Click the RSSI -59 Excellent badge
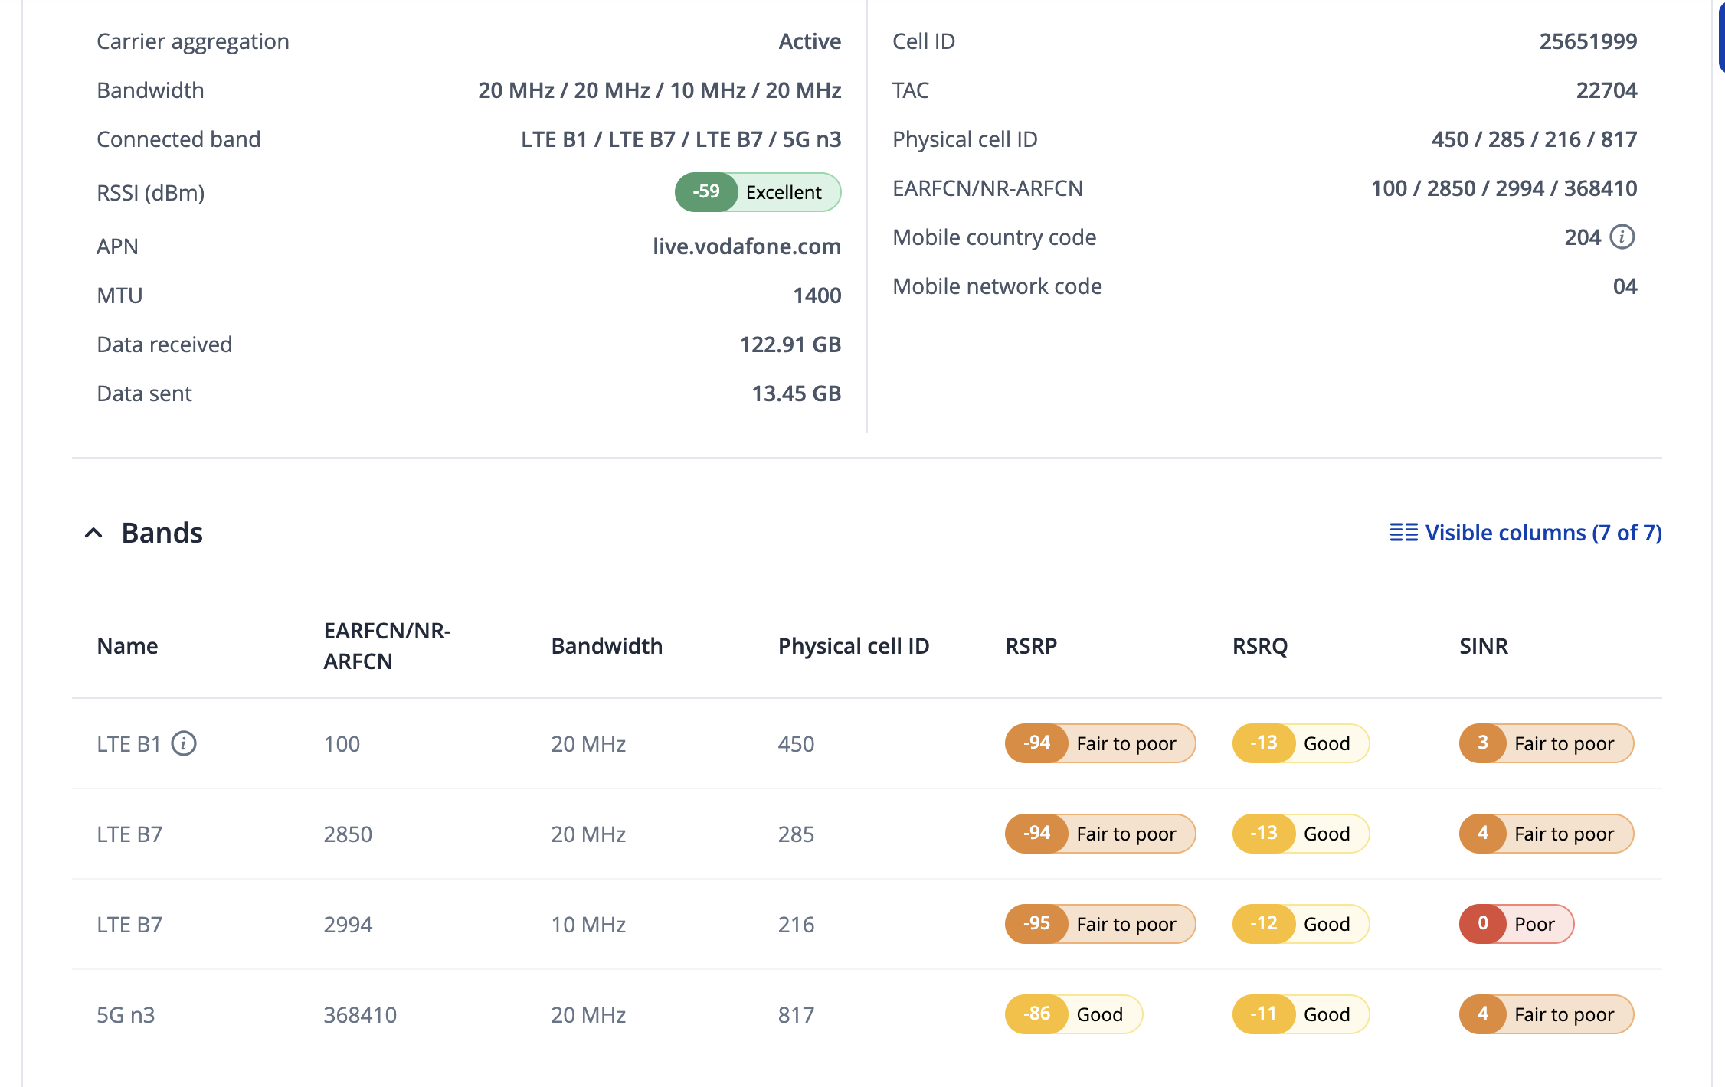This screenshot has height=1087, width=1725. (x=757, y=192)
